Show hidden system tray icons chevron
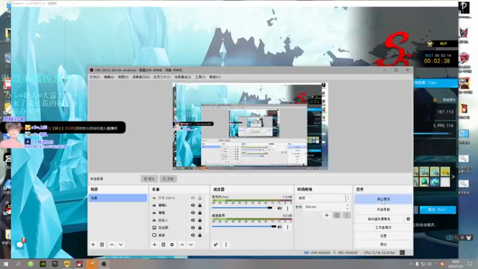Image resolution: width=478 pixels, height=269 pixels. (x=411, y=264)
